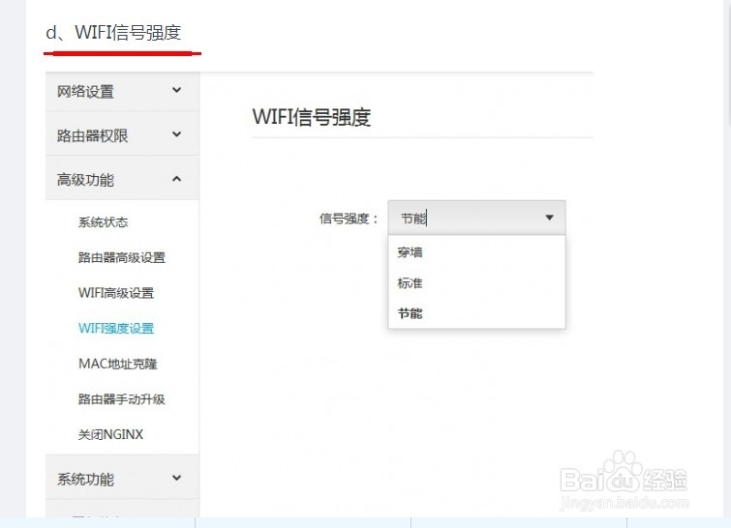Open the 系统功能 sidebar section

(122, 478)
